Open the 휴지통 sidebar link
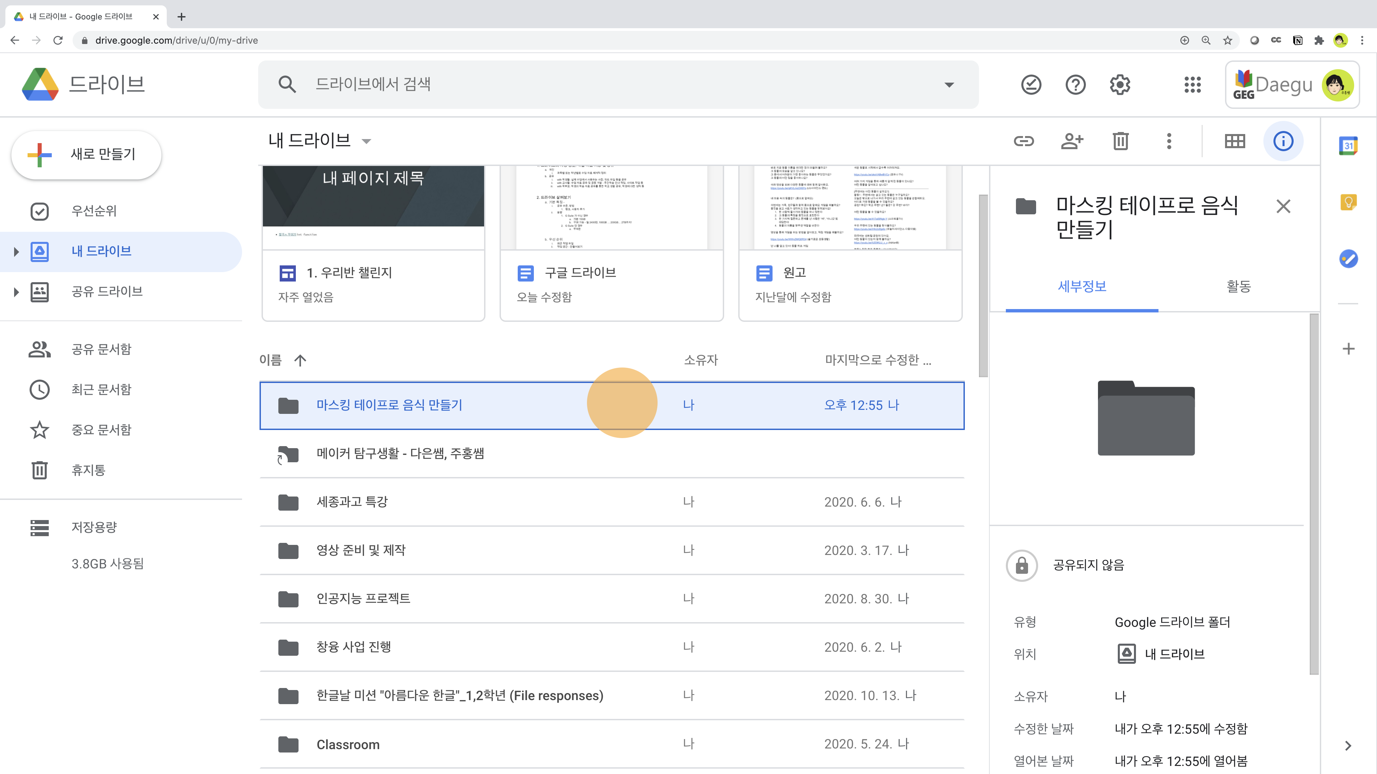Image resolution: width=1377 pixels, height=774 pixels. [x=88, y=470]
